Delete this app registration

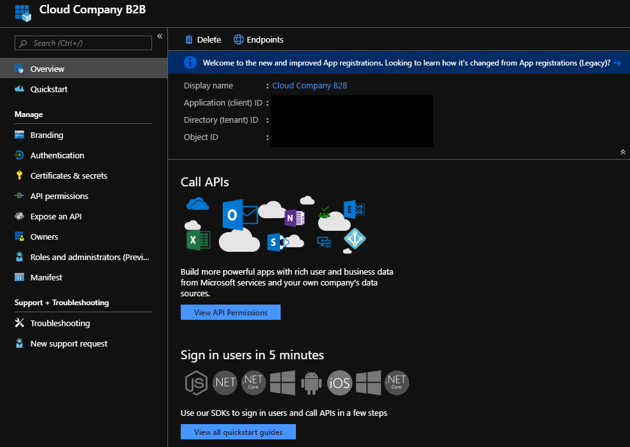pyautogui.click(x=202, y=39)
